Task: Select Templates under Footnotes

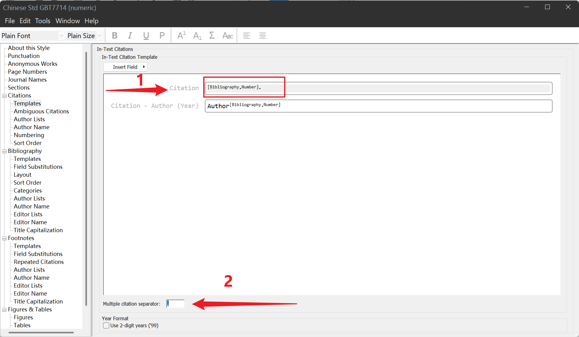Action: click(x=27, y=246)
